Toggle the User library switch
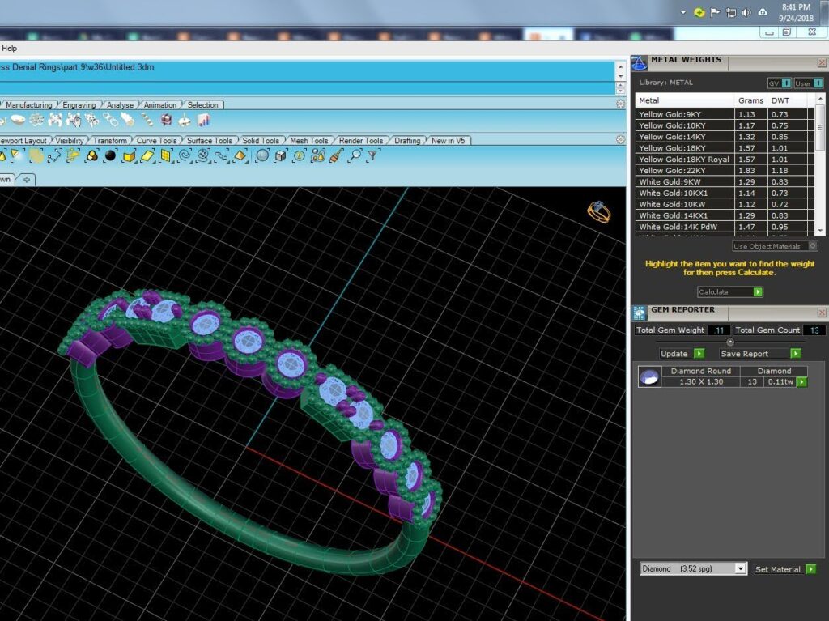This screenshot has height=621, width=829. (809, 83)
